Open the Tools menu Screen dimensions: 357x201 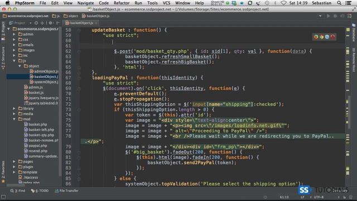[152, 3]
